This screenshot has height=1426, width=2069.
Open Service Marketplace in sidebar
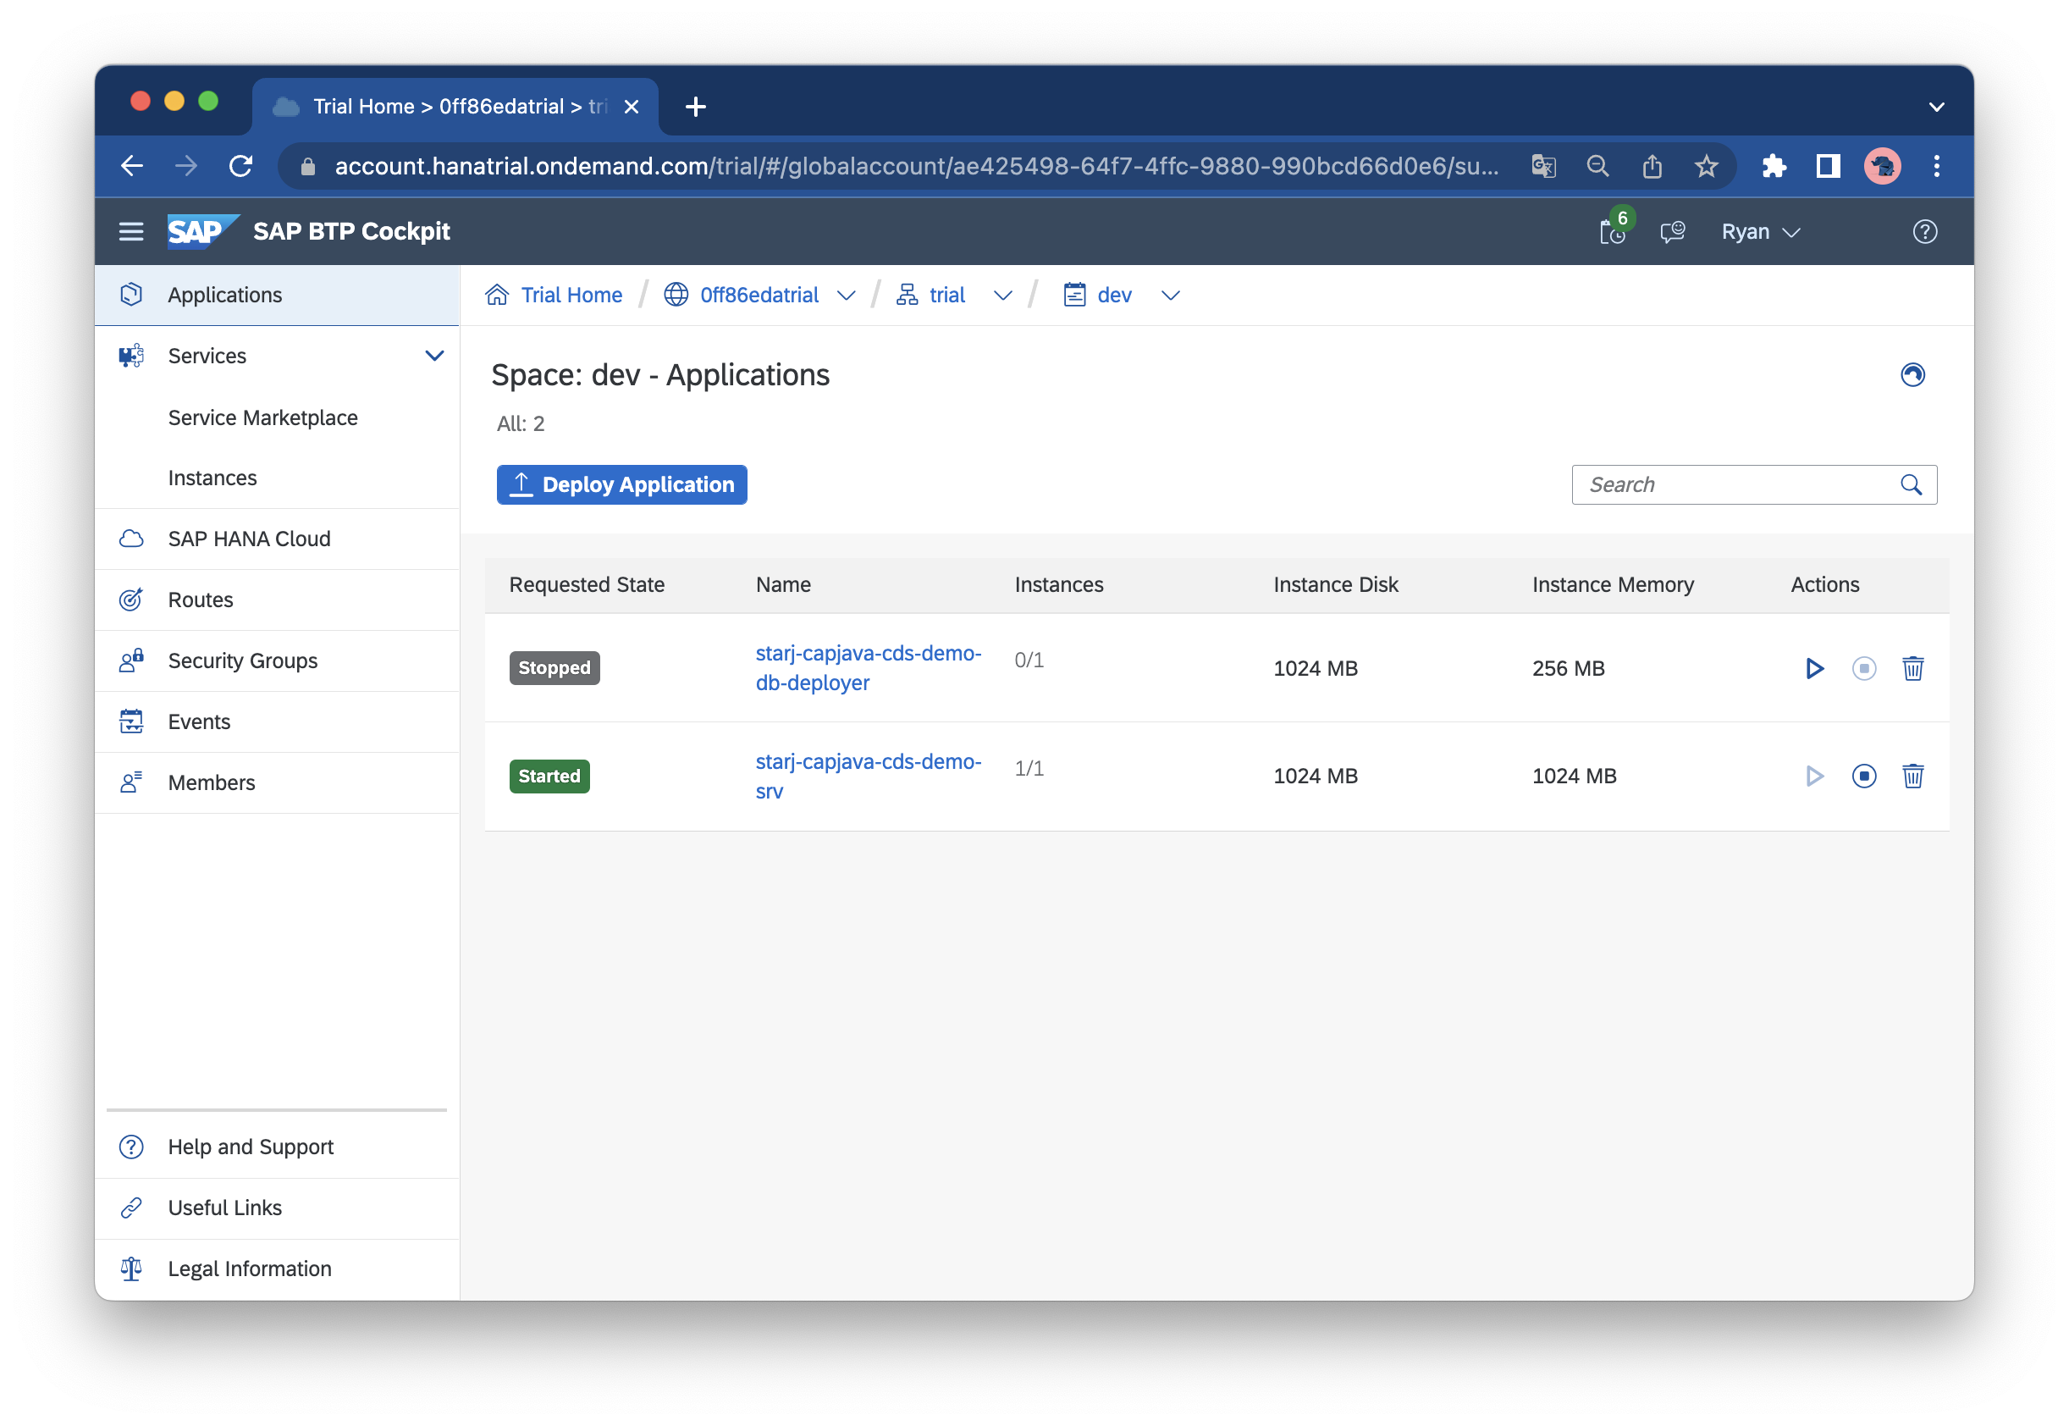[262, 417]
